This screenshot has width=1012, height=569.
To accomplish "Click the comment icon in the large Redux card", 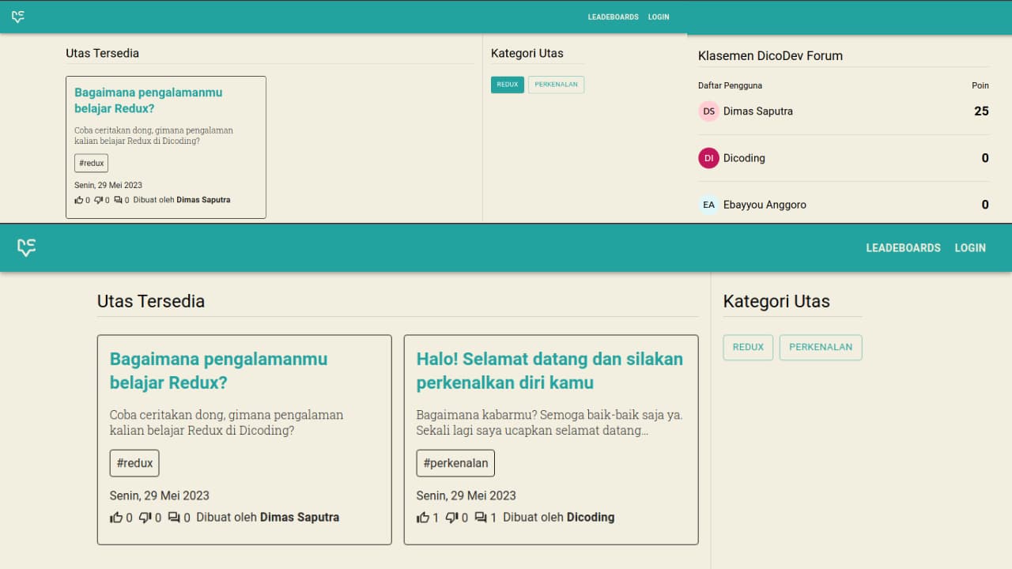I will (x=174, y=518).
